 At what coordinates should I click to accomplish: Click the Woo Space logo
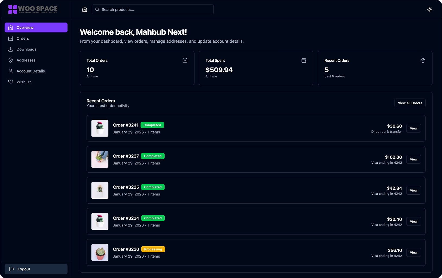click(33, 9)
